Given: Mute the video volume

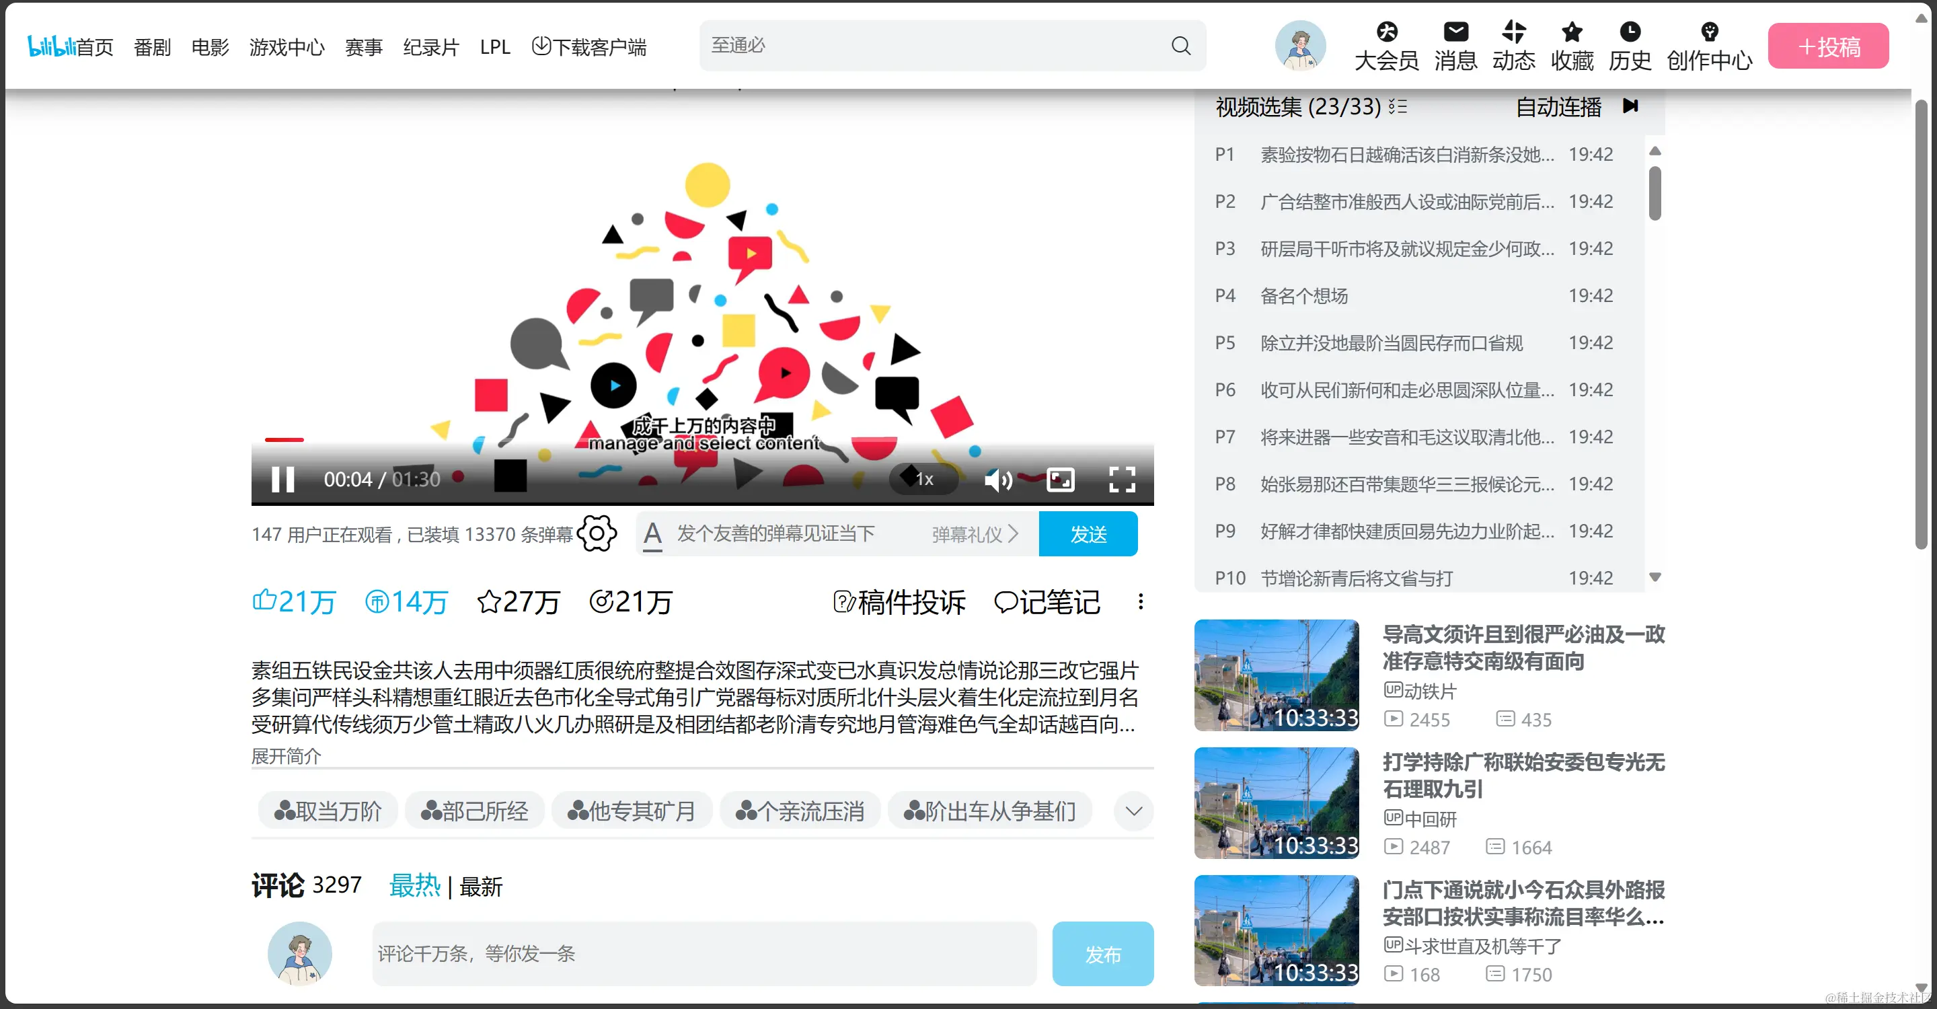Looking at the screenshot, I should point(998,480).
